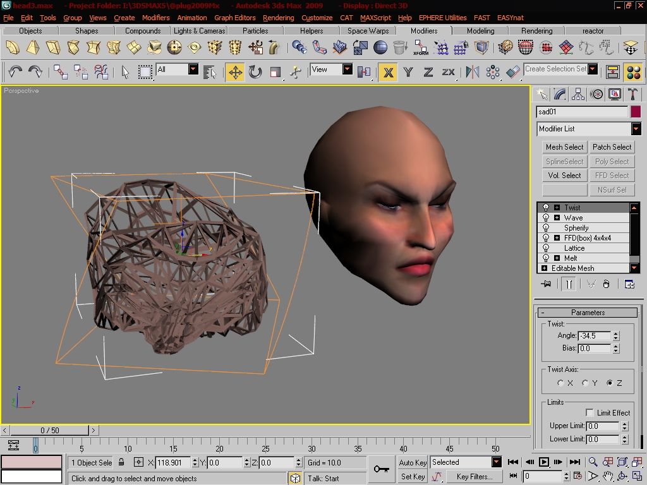647x485 pixels.
Task: Click the Undo arrow in the main toolbar
Action: 15,72
